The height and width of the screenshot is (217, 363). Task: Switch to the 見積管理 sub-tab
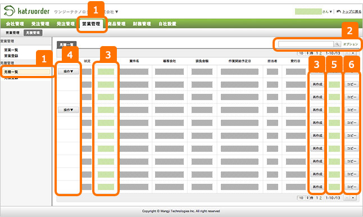coord(33,33)
